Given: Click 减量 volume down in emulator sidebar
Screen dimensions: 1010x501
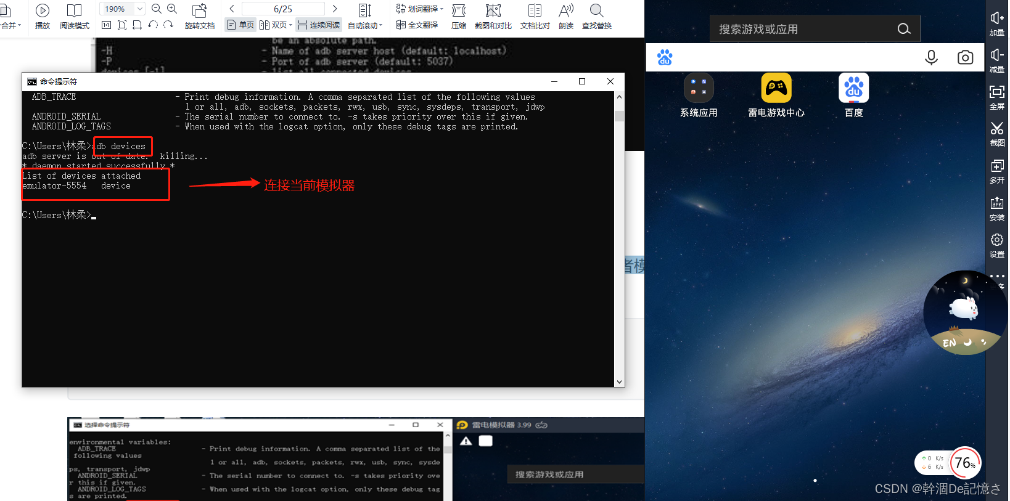Looking at the screenshot, I should pyautogui.click(x=997, y=60).
